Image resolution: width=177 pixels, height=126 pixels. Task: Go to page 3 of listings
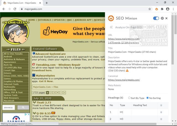pos(54,93)
